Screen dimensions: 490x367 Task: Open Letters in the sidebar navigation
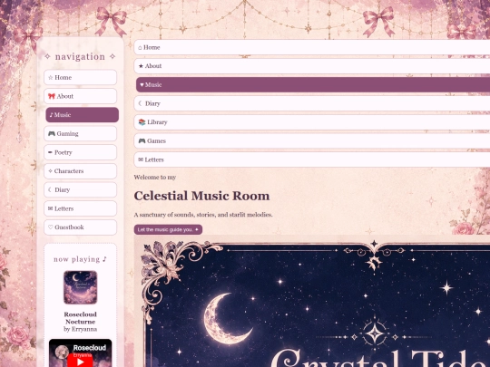(x=81, y=208)
